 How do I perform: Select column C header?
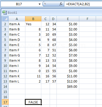[46, 19]
